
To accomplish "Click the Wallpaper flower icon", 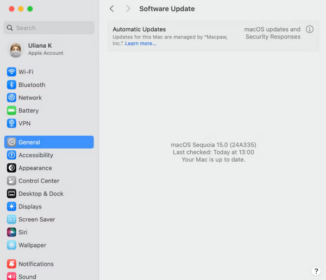I will 11,245.
